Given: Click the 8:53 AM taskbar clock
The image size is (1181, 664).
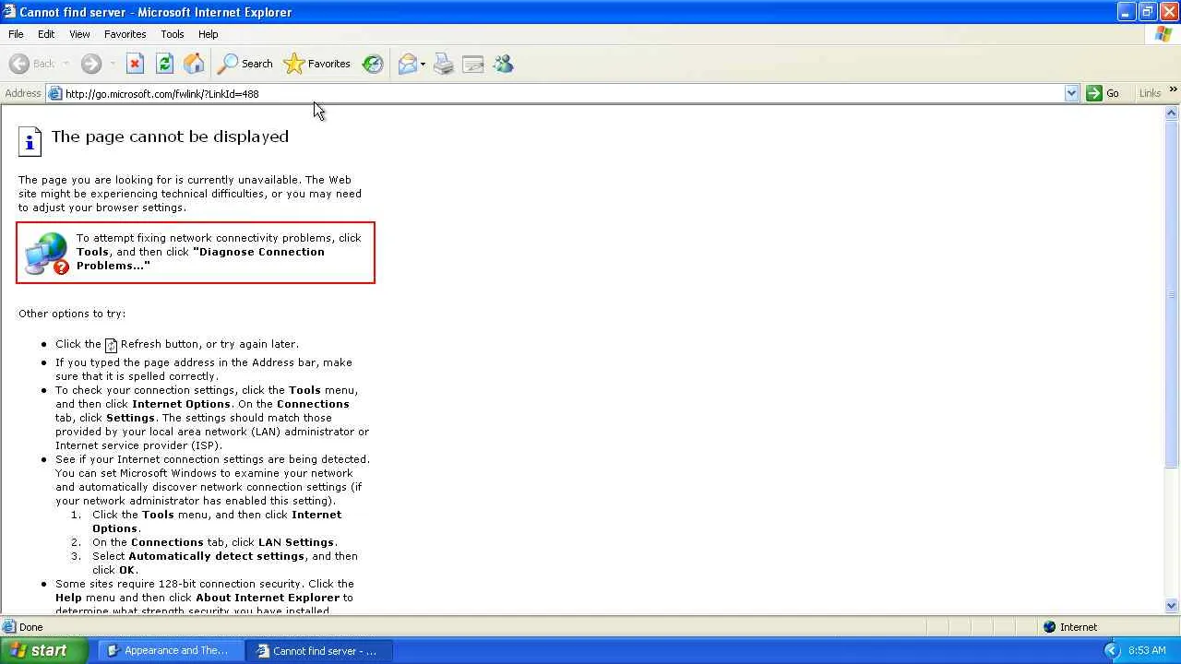Looking at the screenshot, I should tap(1147, 650).
